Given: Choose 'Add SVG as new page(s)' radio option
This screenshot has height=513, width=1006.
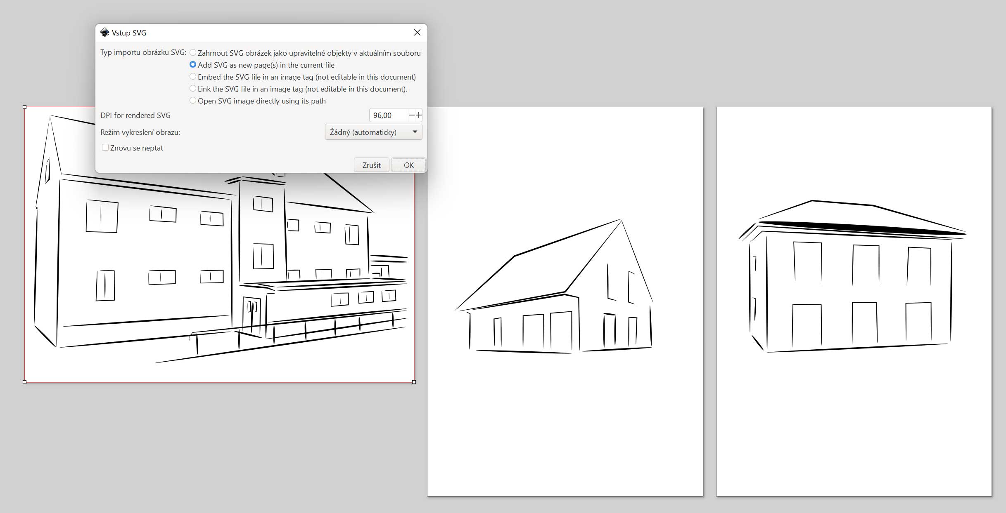Looking at the screenshot, I should tap(193, 65).
